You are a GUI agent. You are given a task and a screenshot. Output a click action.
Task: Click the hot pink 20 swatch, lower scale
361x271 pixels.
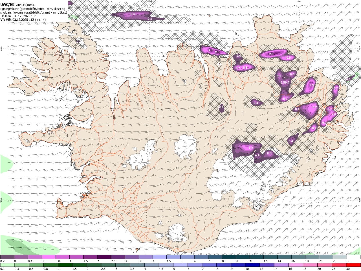point(325,265)
